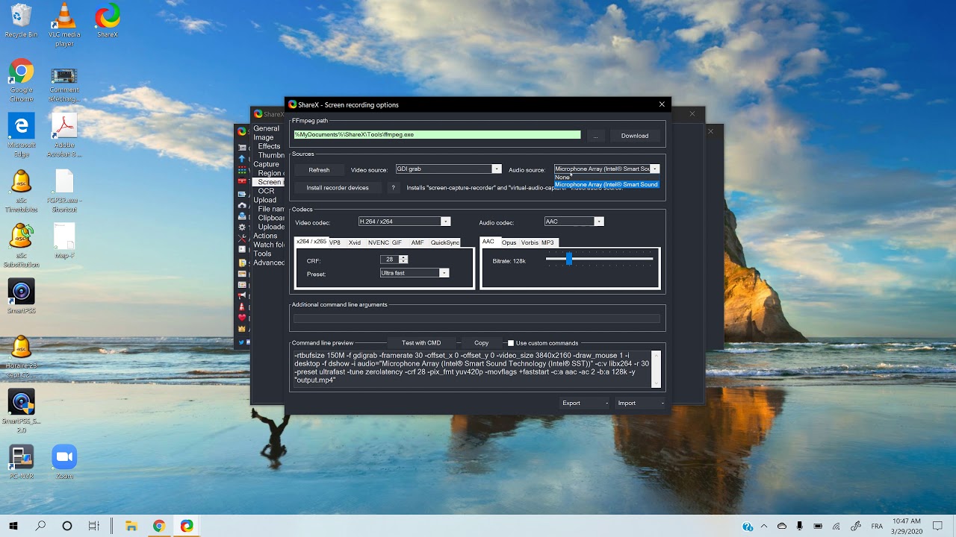Open the battery tray icon

coord(819,527)
